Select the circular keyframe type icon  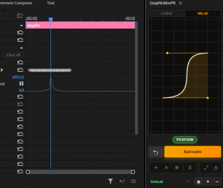pos(167,168)
